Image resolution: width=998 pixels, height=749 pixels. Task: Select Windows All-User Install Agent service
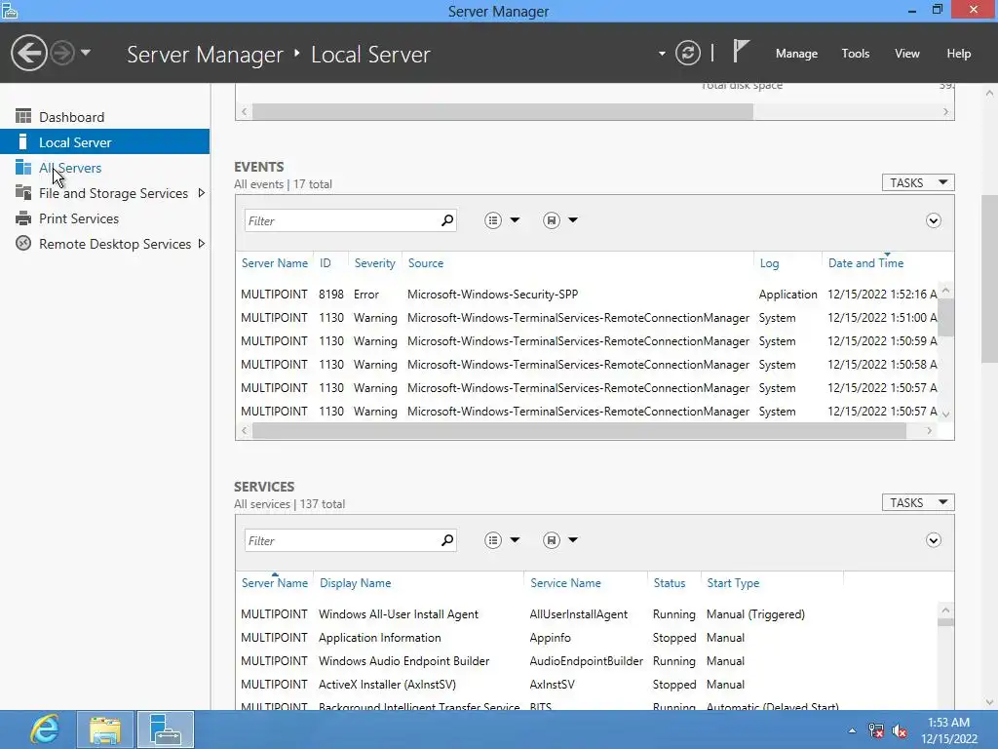[589, 614]
